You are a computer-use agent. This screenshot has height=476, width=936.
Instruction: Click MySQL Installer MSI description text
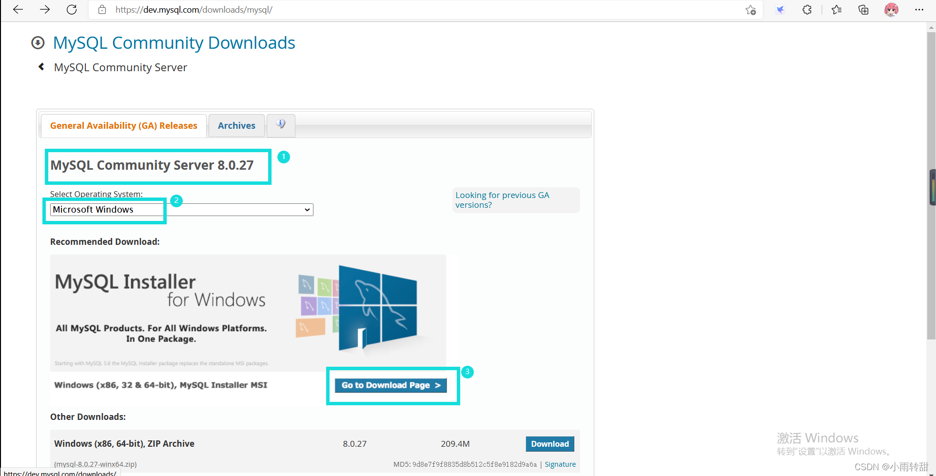tap(161, 385)
